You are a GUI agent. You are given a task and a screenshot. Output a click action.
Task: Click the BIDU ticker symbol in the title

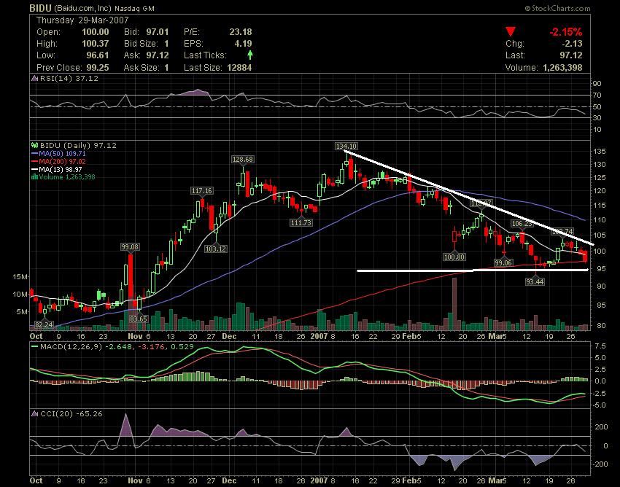click(41, 8)
